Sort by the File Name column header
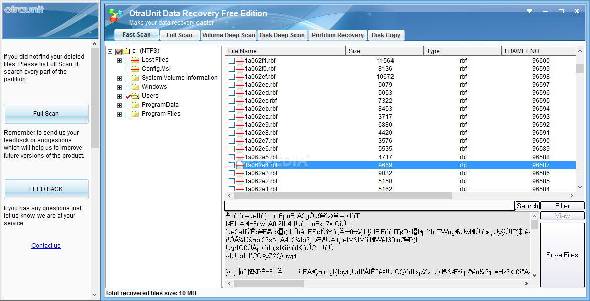 (285, 51)
